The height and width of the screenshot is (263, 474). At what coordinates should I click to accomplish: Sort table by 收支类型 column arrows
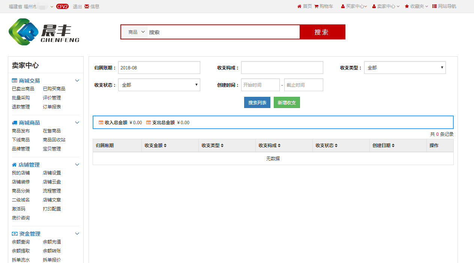coord(222,146)
